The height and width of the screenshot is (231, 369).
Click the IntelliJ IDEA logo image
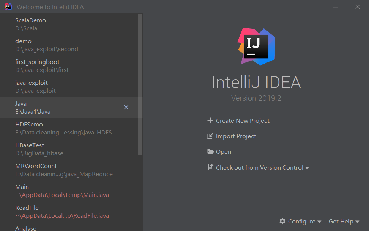pos(256,47)
